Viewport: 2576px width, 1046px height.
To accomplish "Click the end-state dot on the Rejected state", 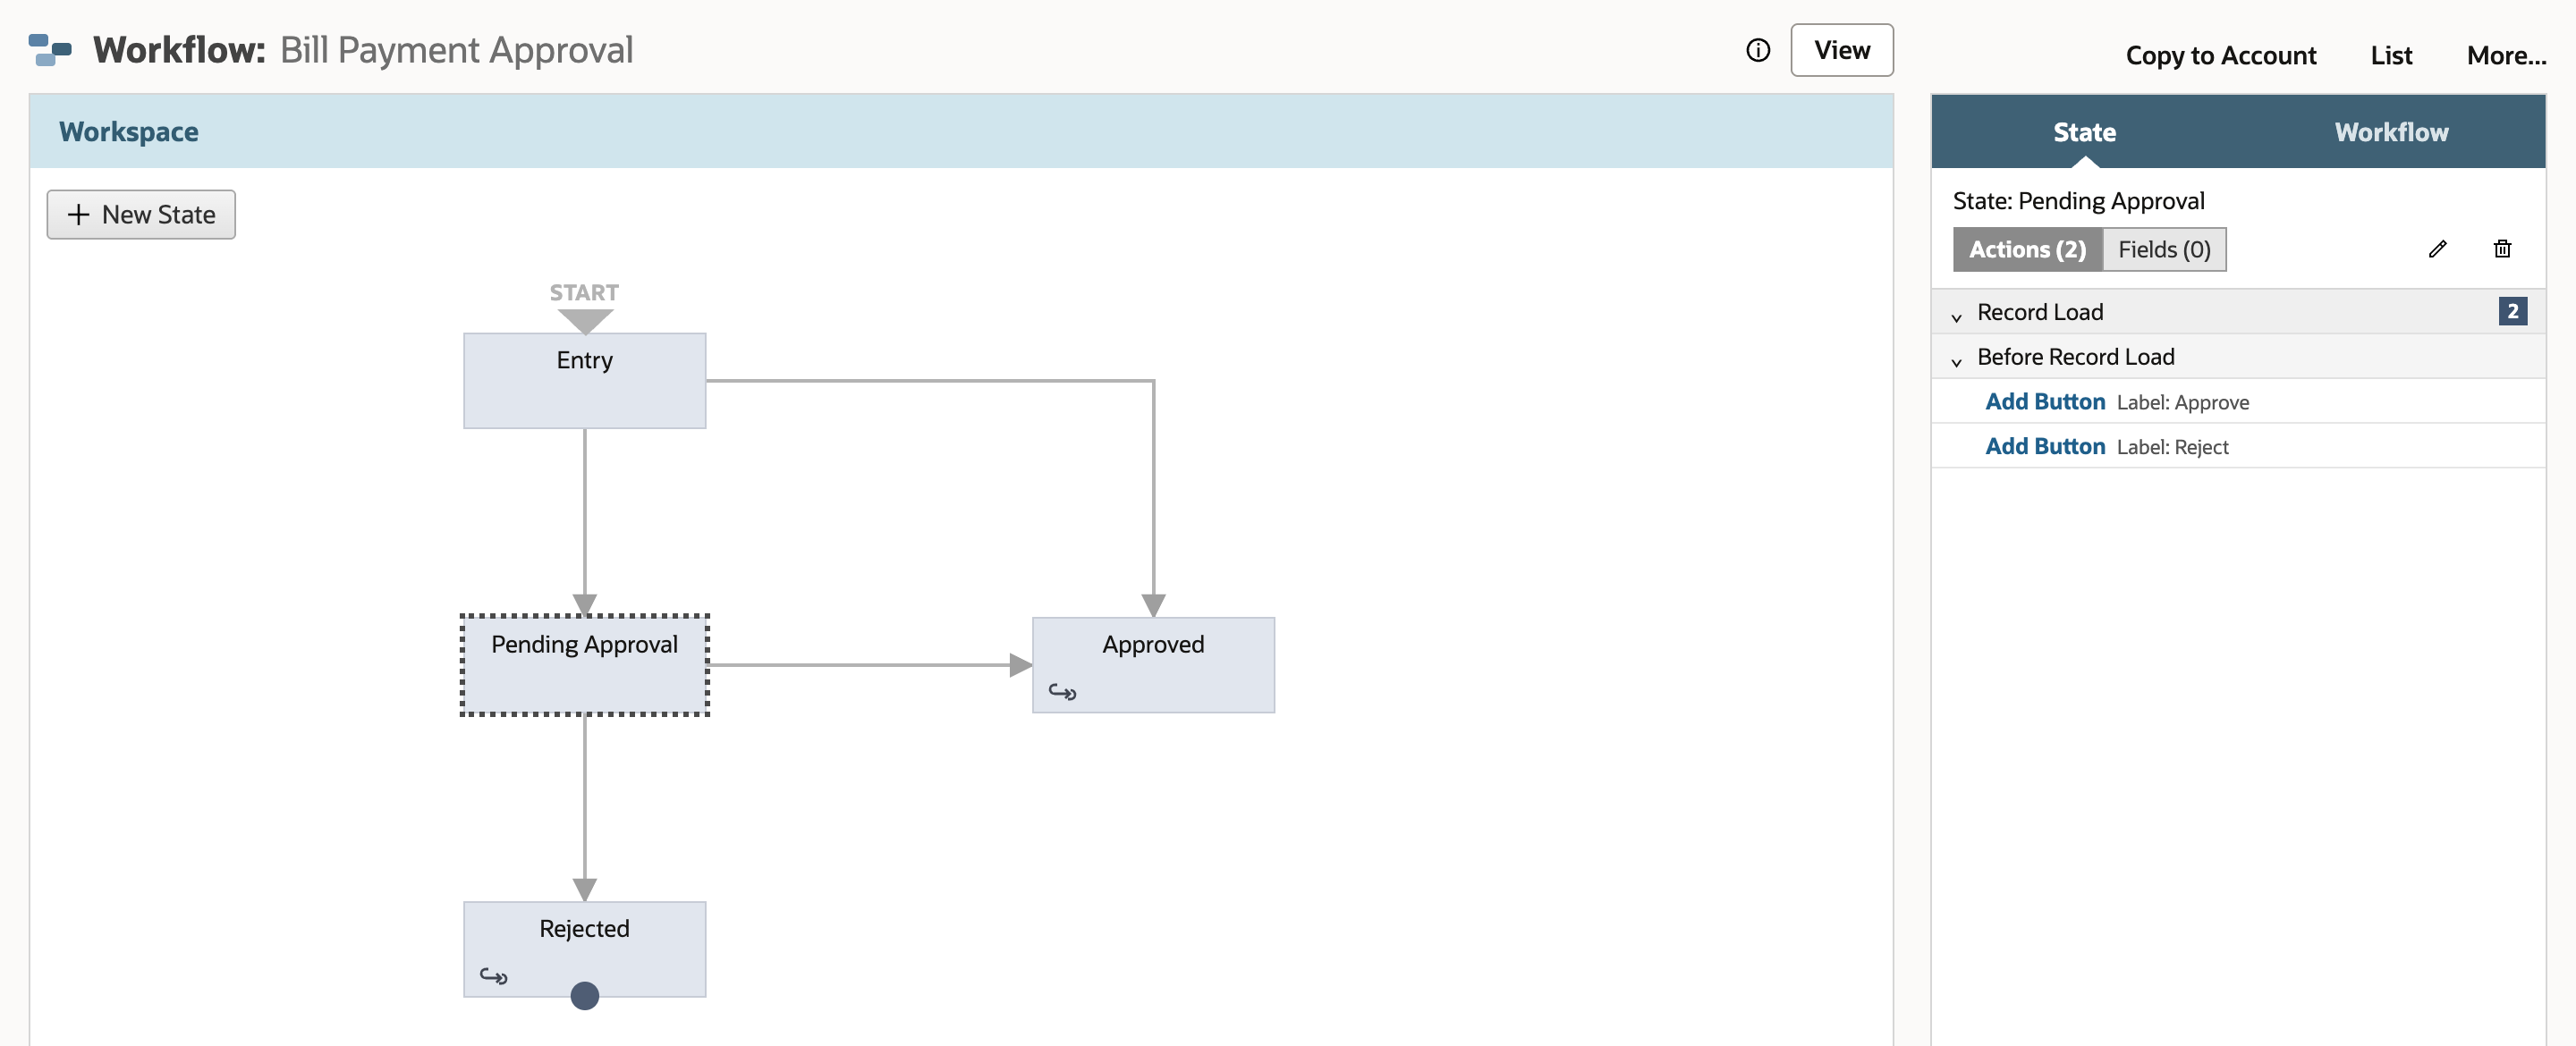I will (585, 995).
